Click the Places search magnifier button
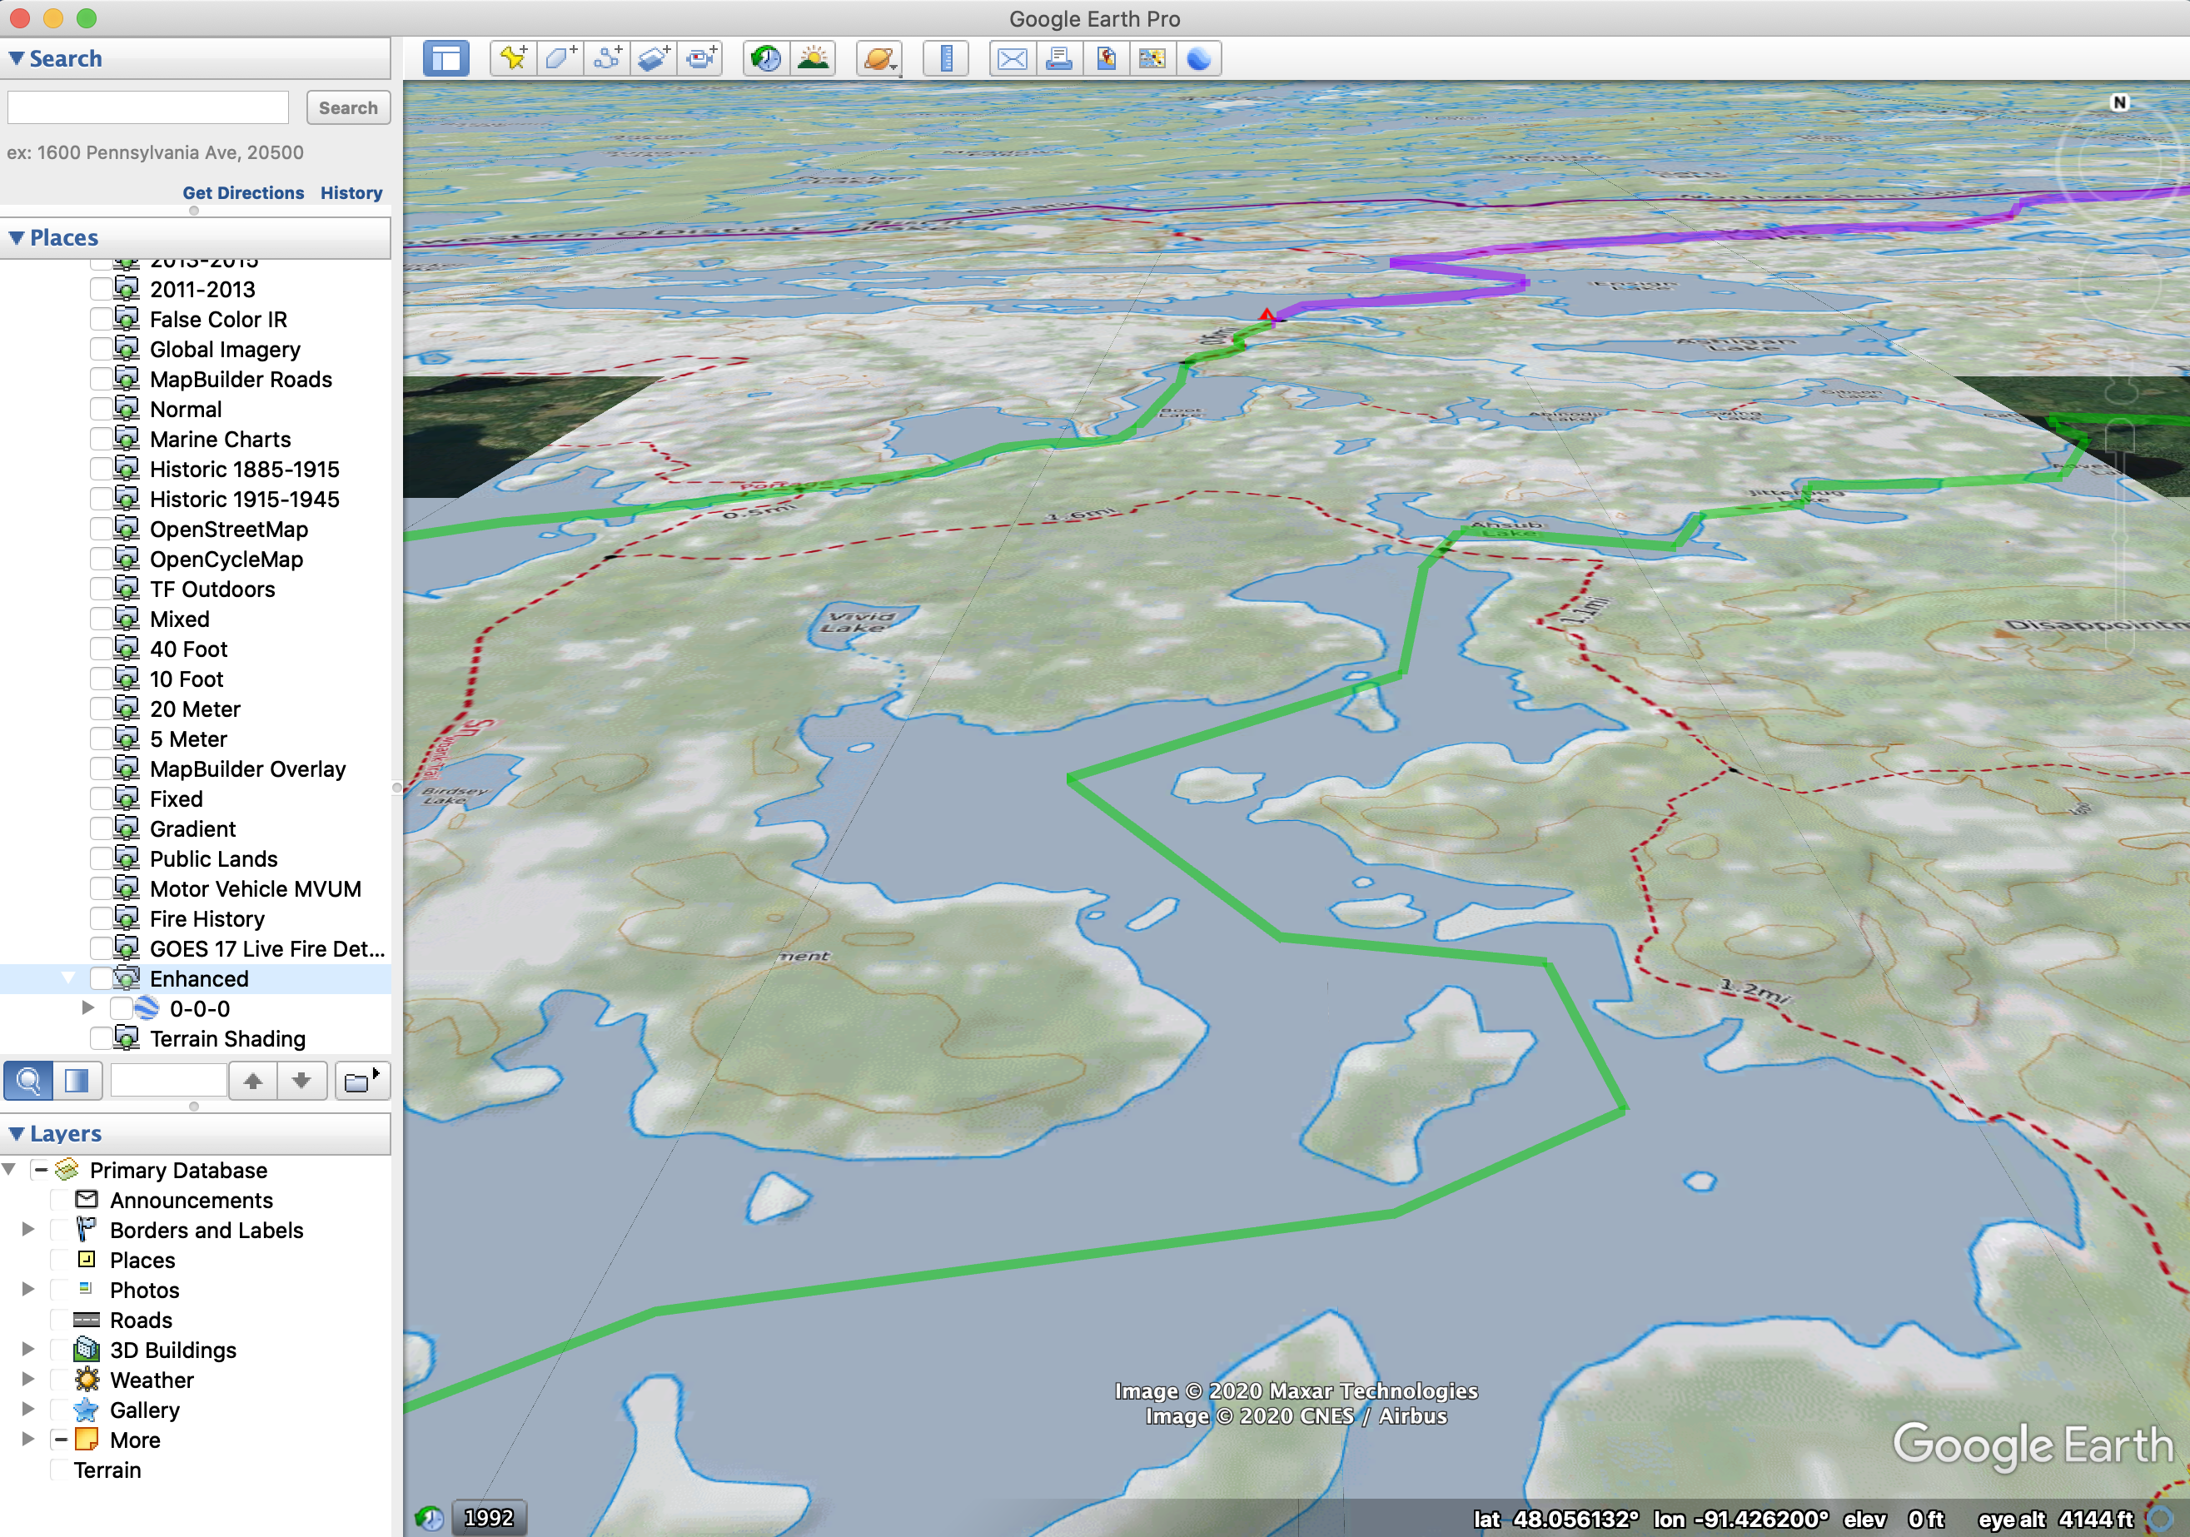The image size is (2190, 1537). click(x=28, y=1080)
